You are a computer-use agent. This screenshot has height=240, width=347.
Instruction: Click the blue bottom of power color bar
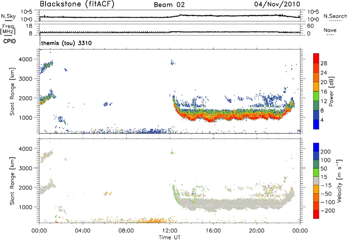coord(316,124)
